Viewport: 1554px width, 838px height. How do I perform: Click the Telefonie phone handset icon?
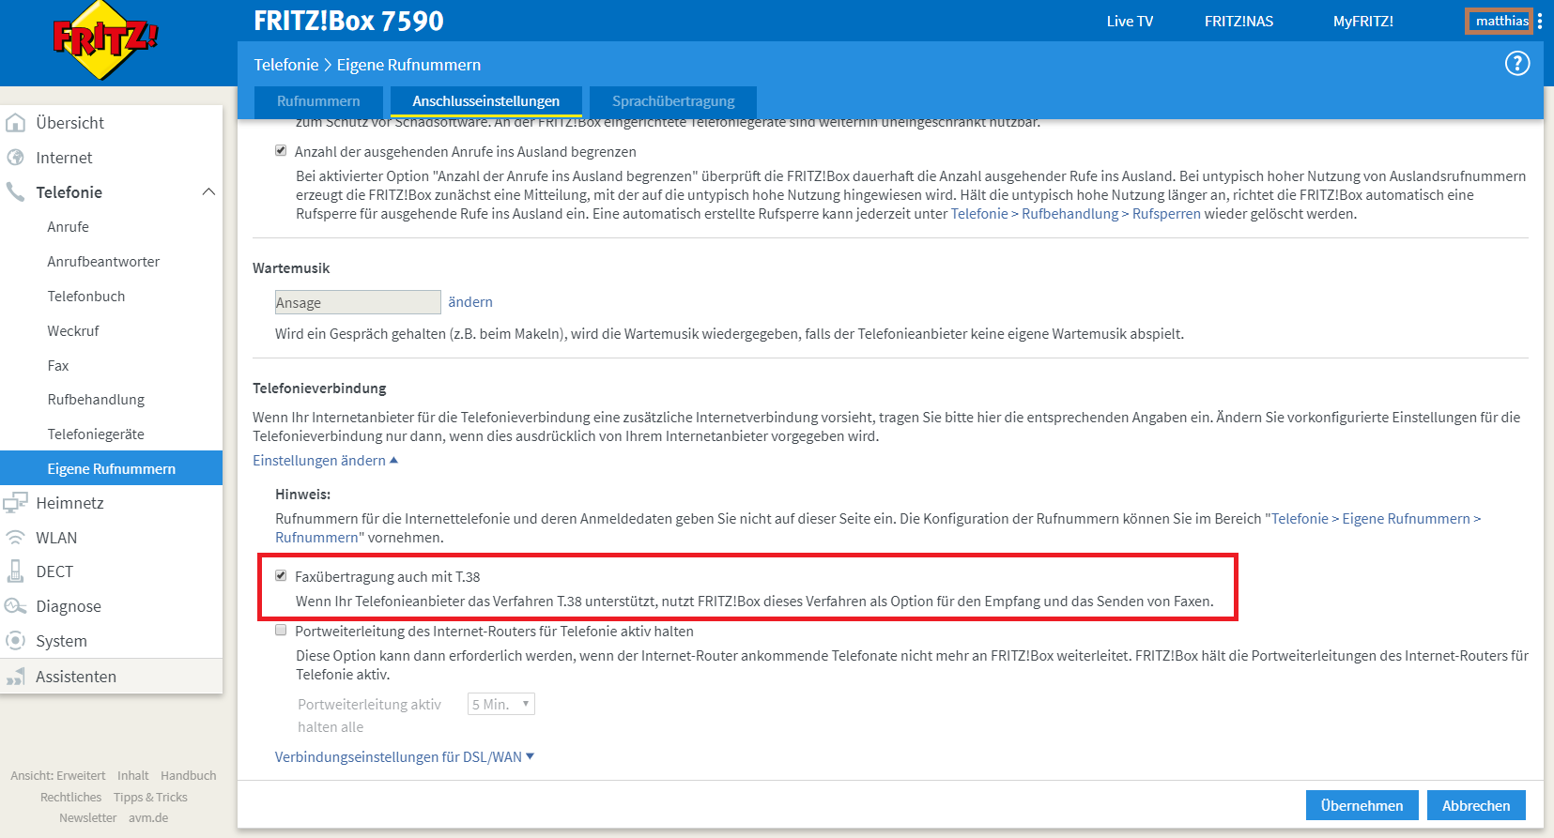click(15, 192)
